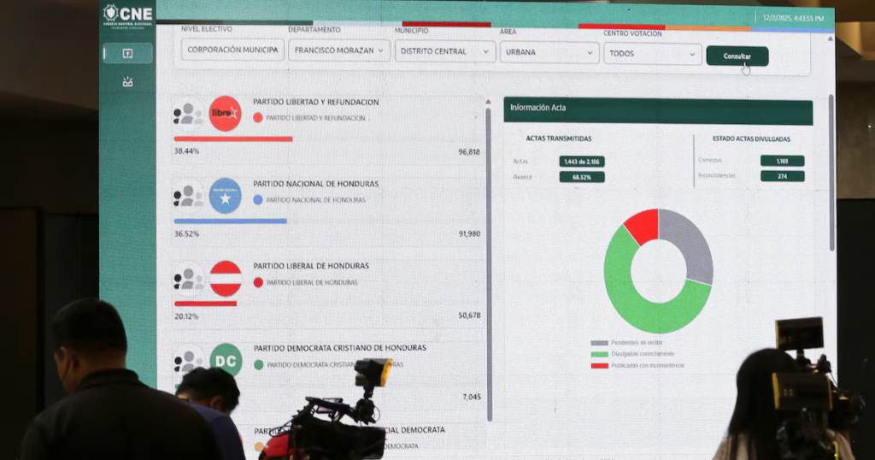The image size is (875, 460).
Task: Click the second sidebar ballot box icon
Action: tap(127, 82)
